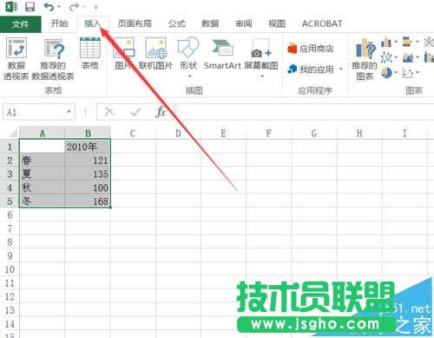Insert a line chart

tap(386, 57)
